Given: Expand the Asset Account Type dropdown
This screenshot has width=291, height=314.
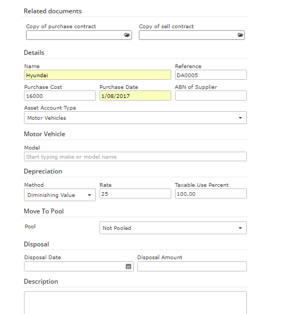Looking at the screenshot, I should tap(240, 118).
